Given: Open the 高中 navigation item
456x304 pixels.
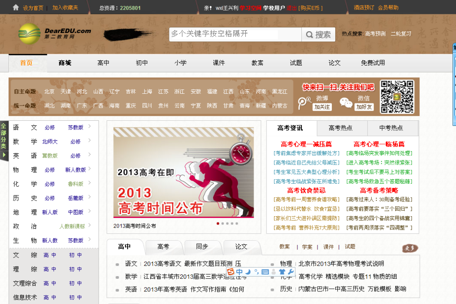Looking at the screenshot, I should (103, 63).
